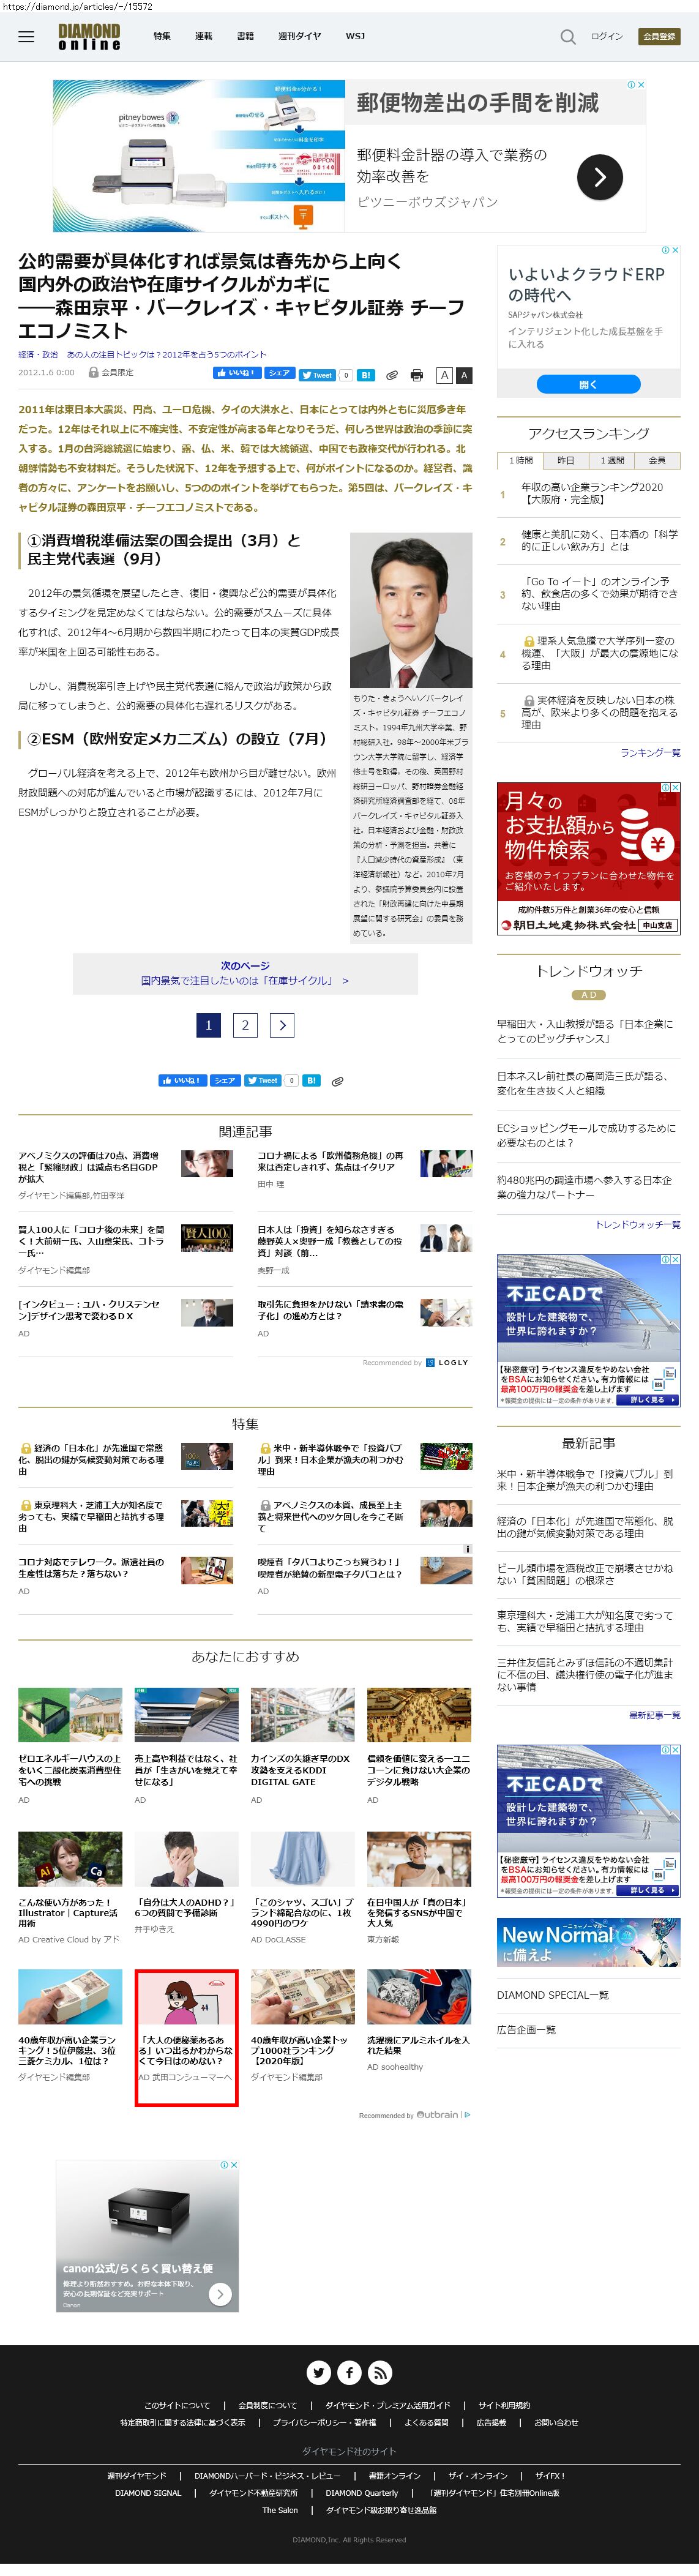Switch ranking to the 昨日 tab
This screenshot has width=699, height=2576.
[x=566, y=460]
